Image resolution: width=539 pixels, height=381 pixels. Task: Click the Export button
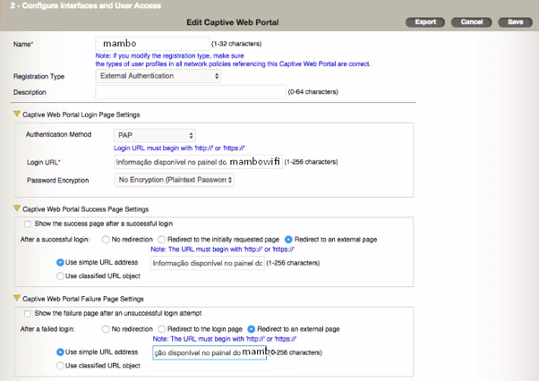click(425, 21)
